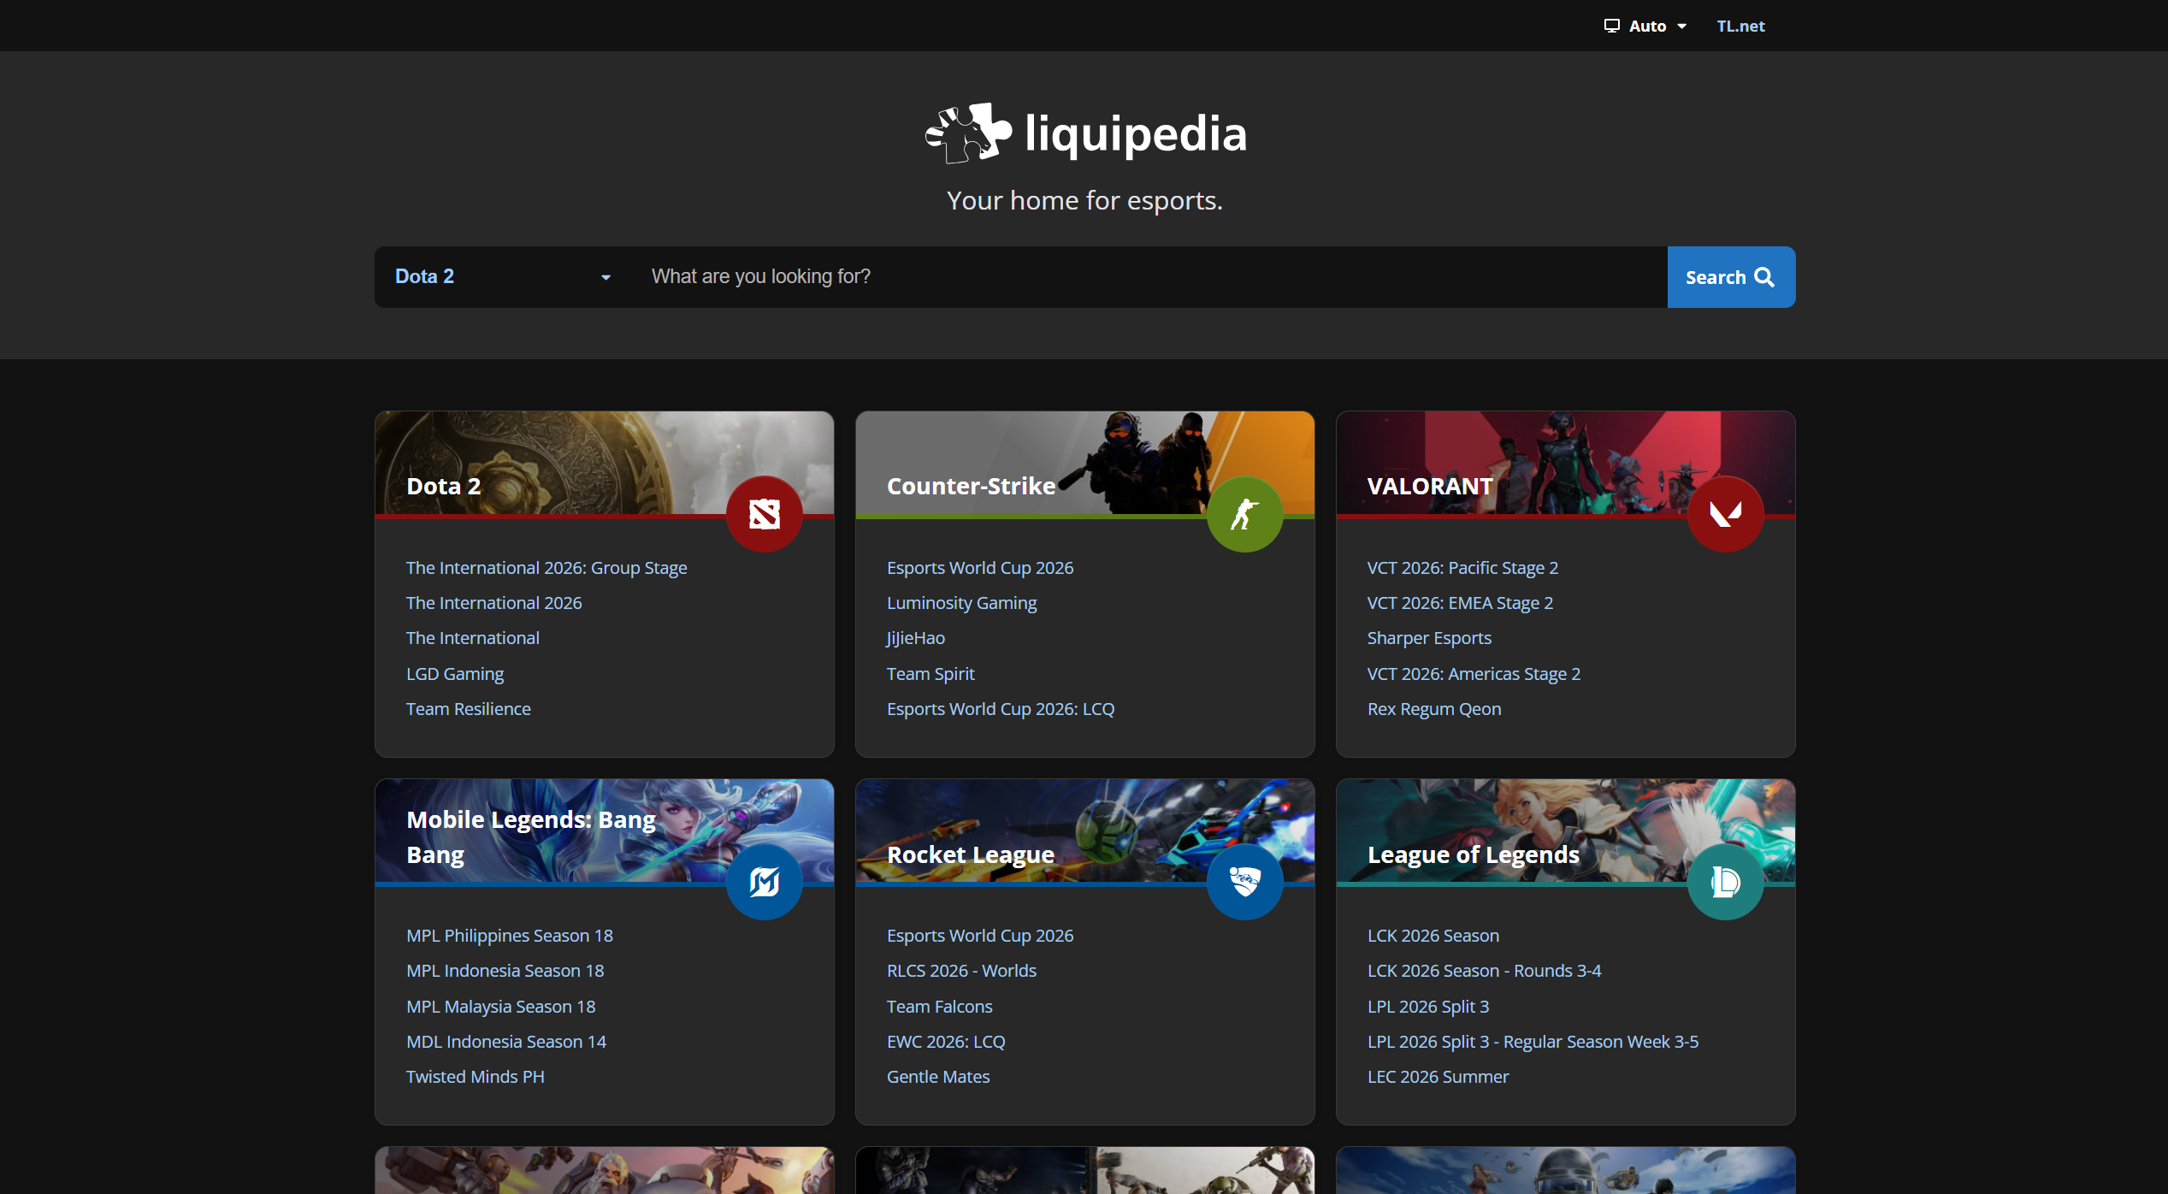This screenshot has height=1194, width=2168.
Task: Open the Sharper Esports link
Action: point(1429,638)
